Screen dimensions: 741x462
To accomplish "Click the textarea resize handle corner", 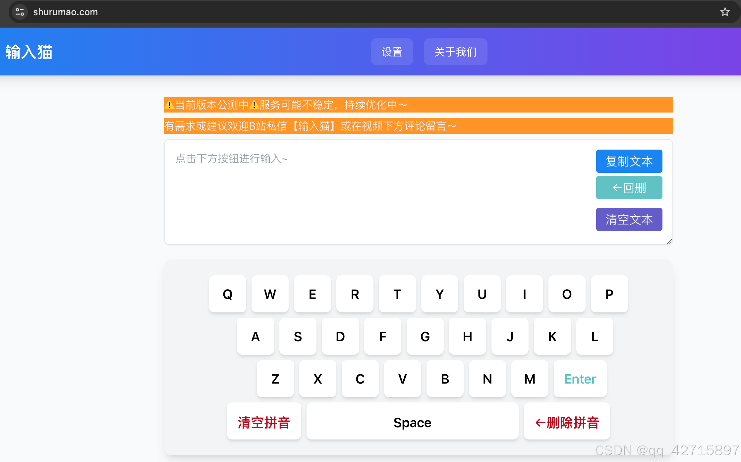I will pyautogui.click(x=669, y=242).
